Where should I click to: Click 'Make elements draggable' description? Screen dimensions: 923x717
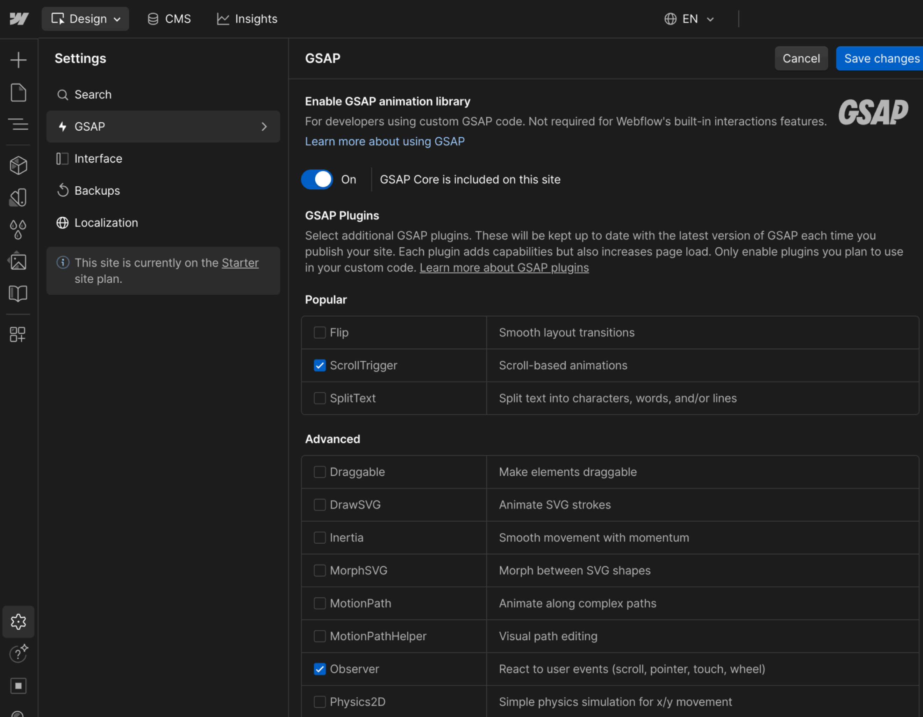pyautogui.click(x=567, y=472)
